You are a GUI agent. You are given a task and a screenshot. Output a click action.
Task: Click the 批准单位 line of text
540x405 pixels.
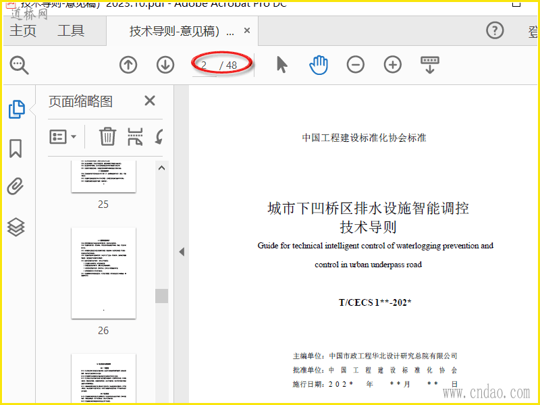375,370
